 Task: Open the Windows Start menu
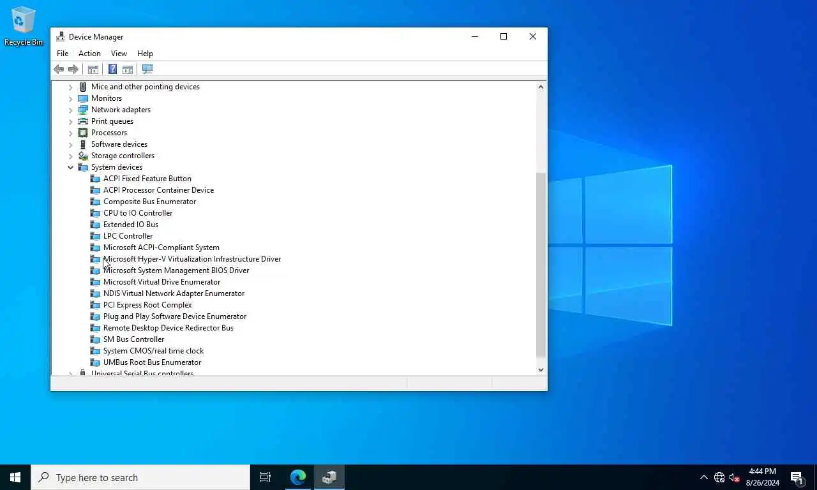pyautogui.click(x=15, y=477)
